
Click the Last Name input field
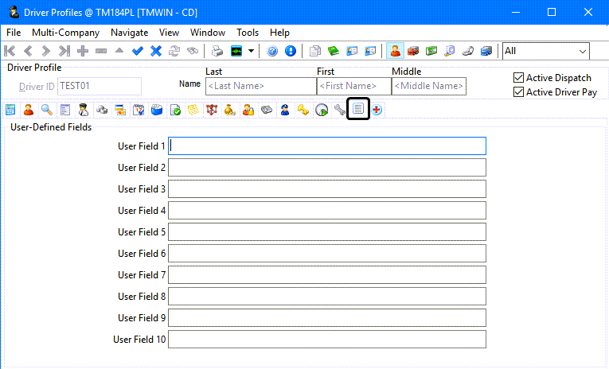[260, 86]
